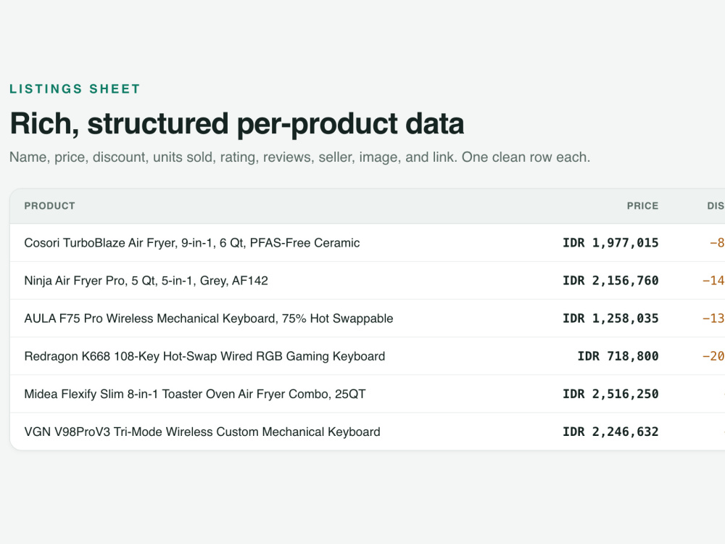Click the -13 discount value in AULA row
Screen dimensions: 725x544
713,318
